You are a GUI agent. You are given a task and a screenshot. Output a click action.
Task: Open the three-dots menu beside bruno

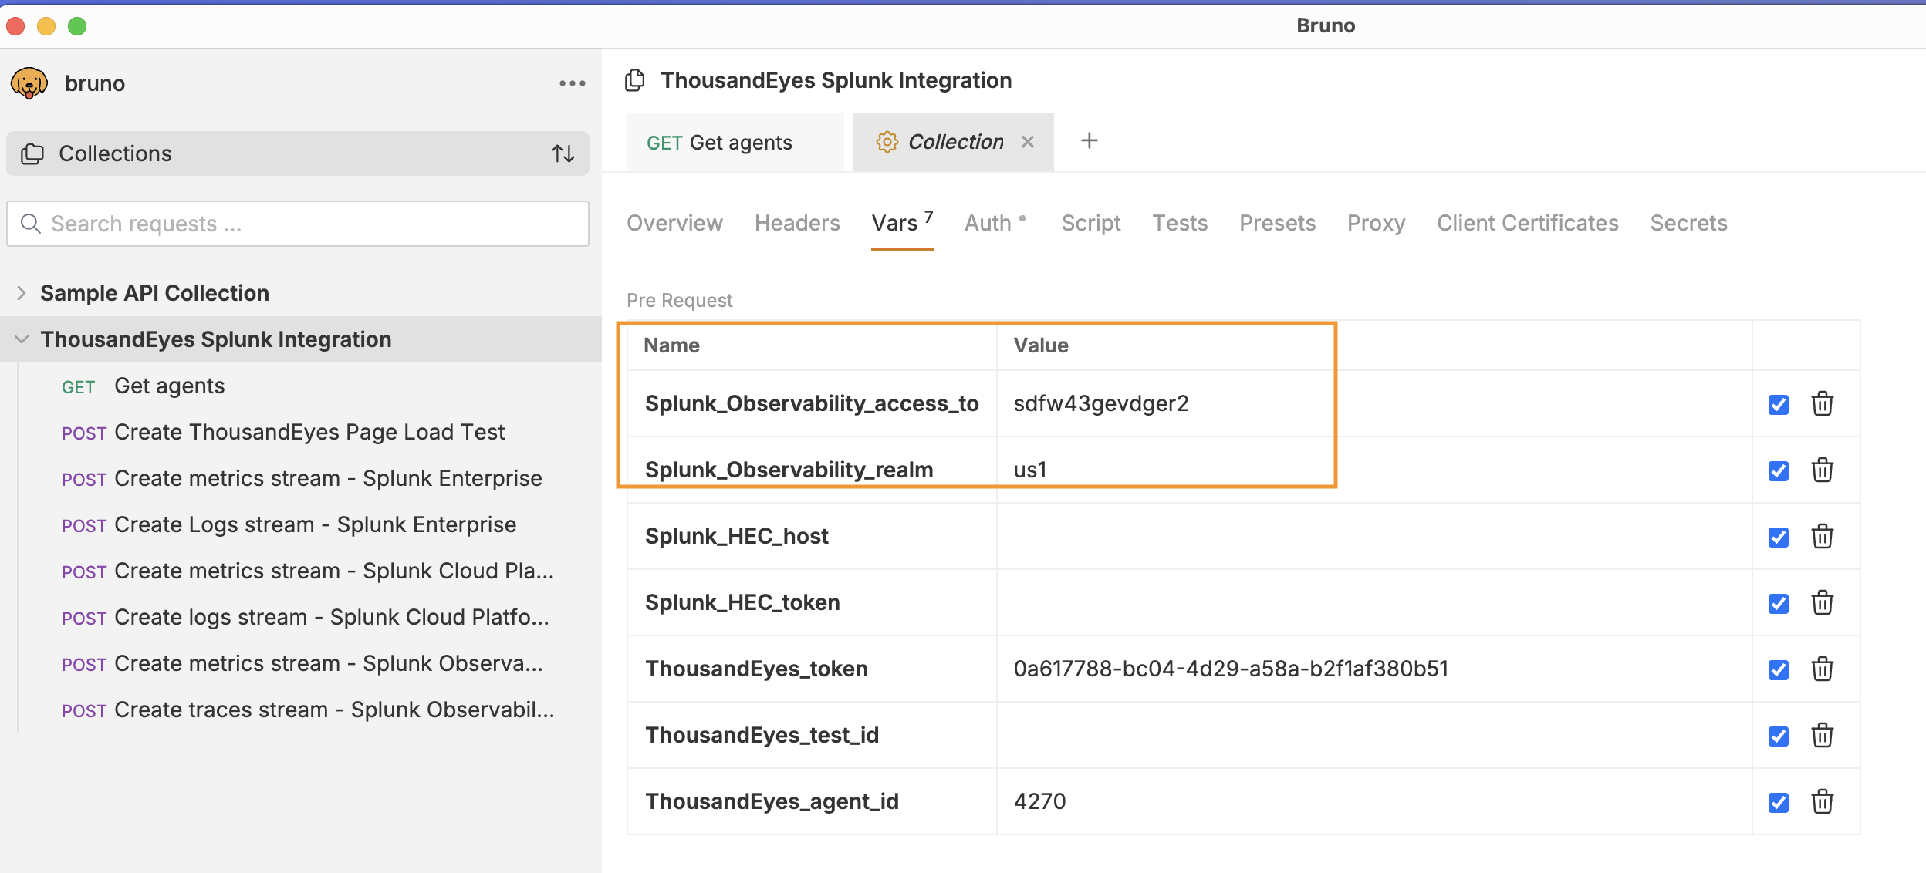click(572, 83)
